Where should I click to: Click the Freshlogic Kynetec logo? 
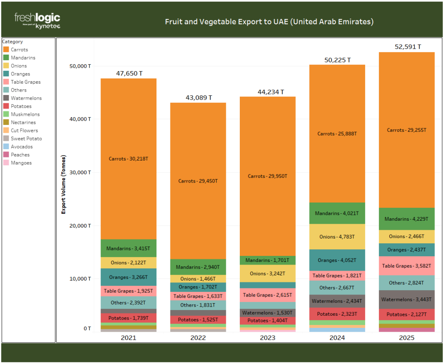pyautogui.click(x=37, y=21)
